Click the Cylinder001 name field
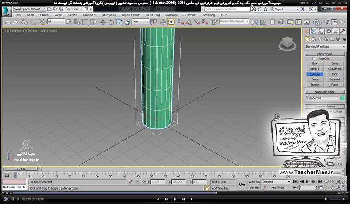 click(x=322, y=98)
